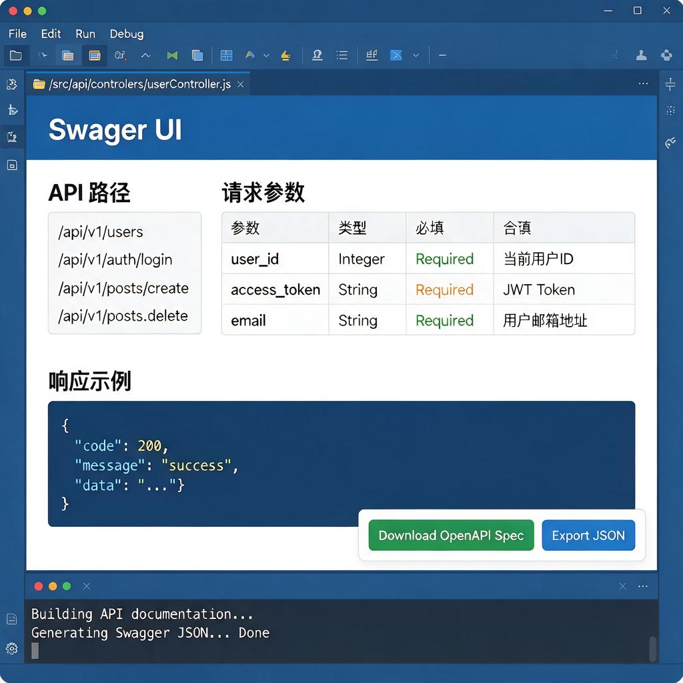
Task: Click the 当前用户ID description cell
Action: [x=564, y=259]
